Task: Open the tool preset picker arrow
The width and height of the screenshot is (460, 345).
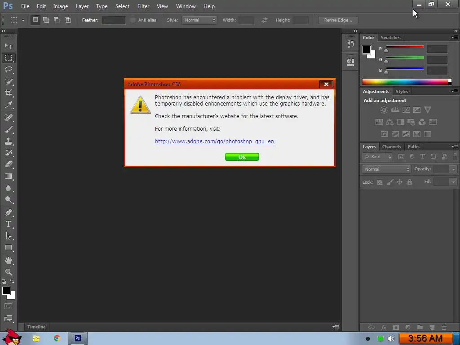Action: click(x=23, y=20)
